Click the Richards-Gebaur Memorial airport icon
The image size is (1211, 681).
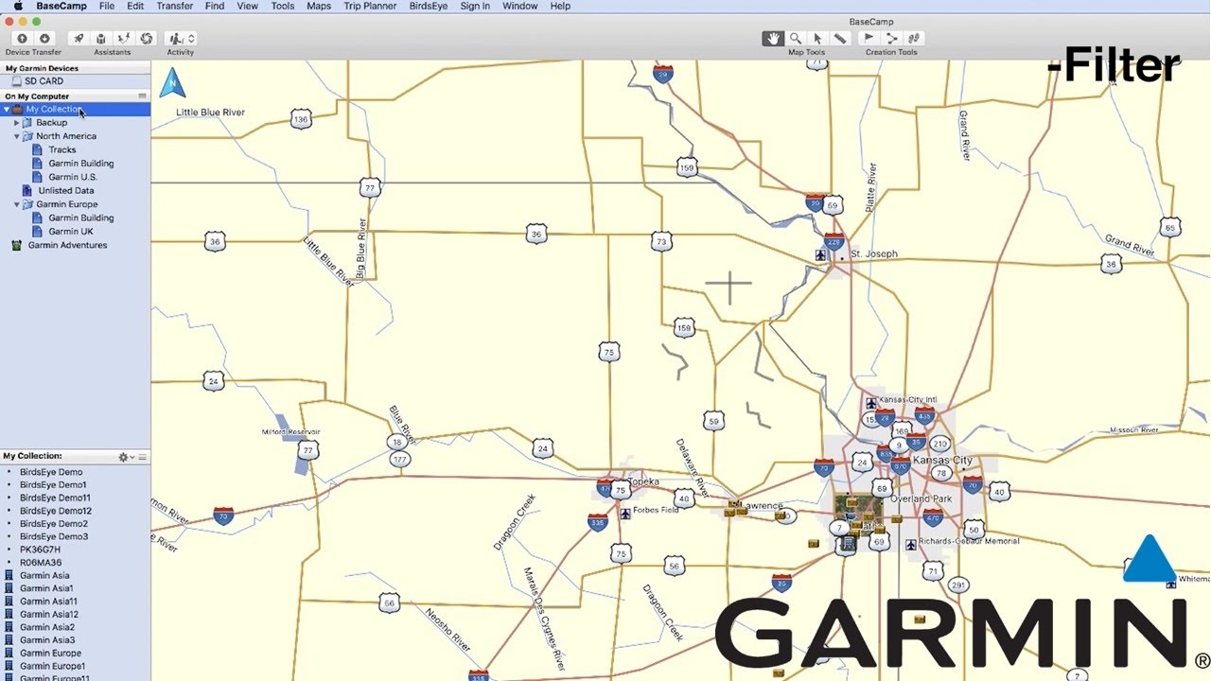tap(910, 544)
